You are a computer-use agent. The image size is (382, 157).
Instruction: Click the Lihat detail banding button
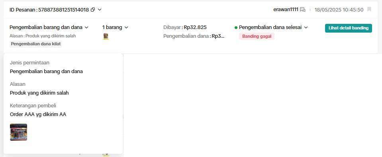tap(349, 28)
